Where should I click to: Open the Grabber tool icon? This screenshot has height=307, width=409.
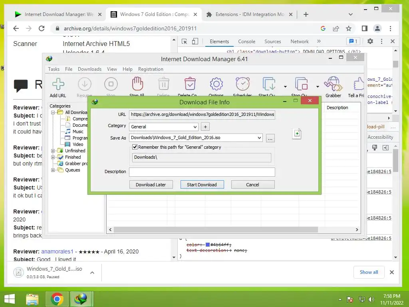[x=333, y=84]
